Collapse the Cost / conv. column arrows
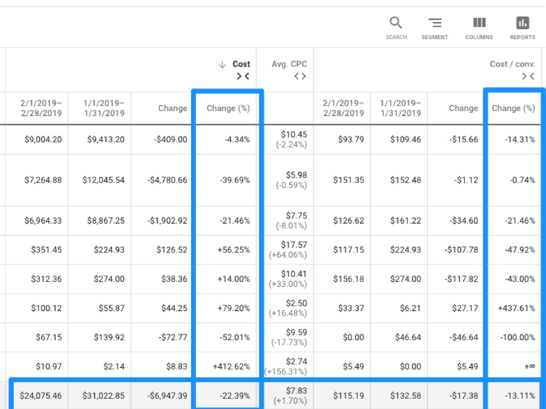Image resolution: width=546 pixels, height=409 pixels. coord(528,76)
